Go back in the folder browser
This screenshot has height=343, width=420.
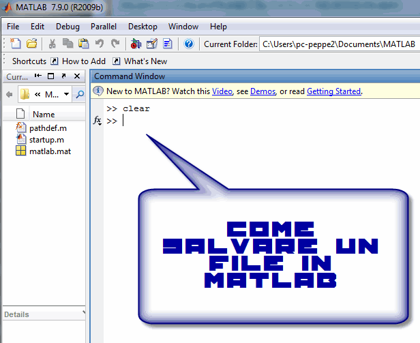point(10,94)
